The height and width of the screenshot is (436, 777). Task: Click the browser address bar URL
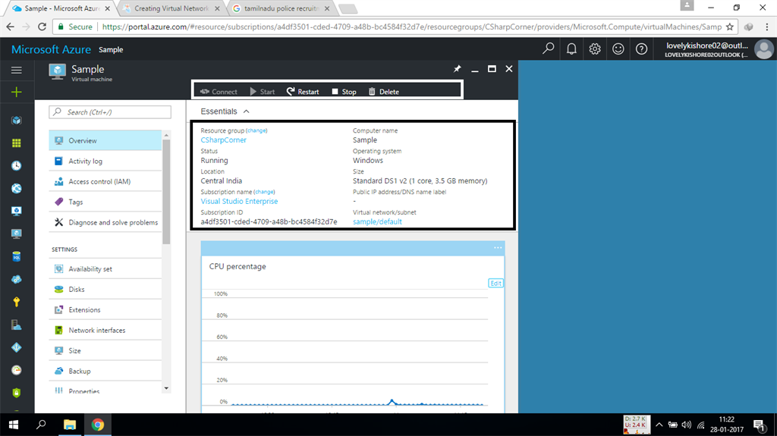point(412,27)
